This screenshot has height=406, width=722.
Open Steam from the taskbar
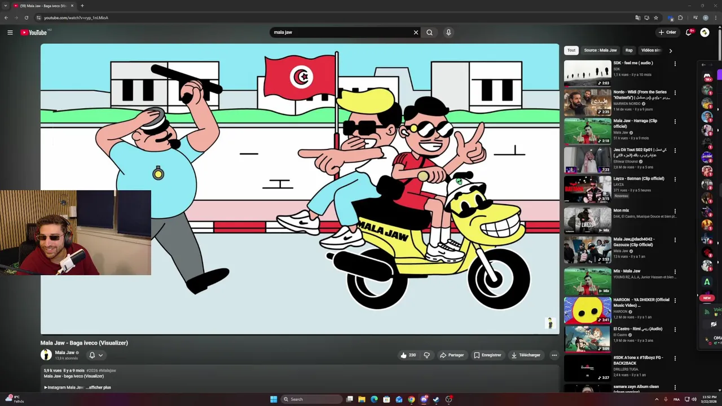pyautogui.click(x=436, y=399)
